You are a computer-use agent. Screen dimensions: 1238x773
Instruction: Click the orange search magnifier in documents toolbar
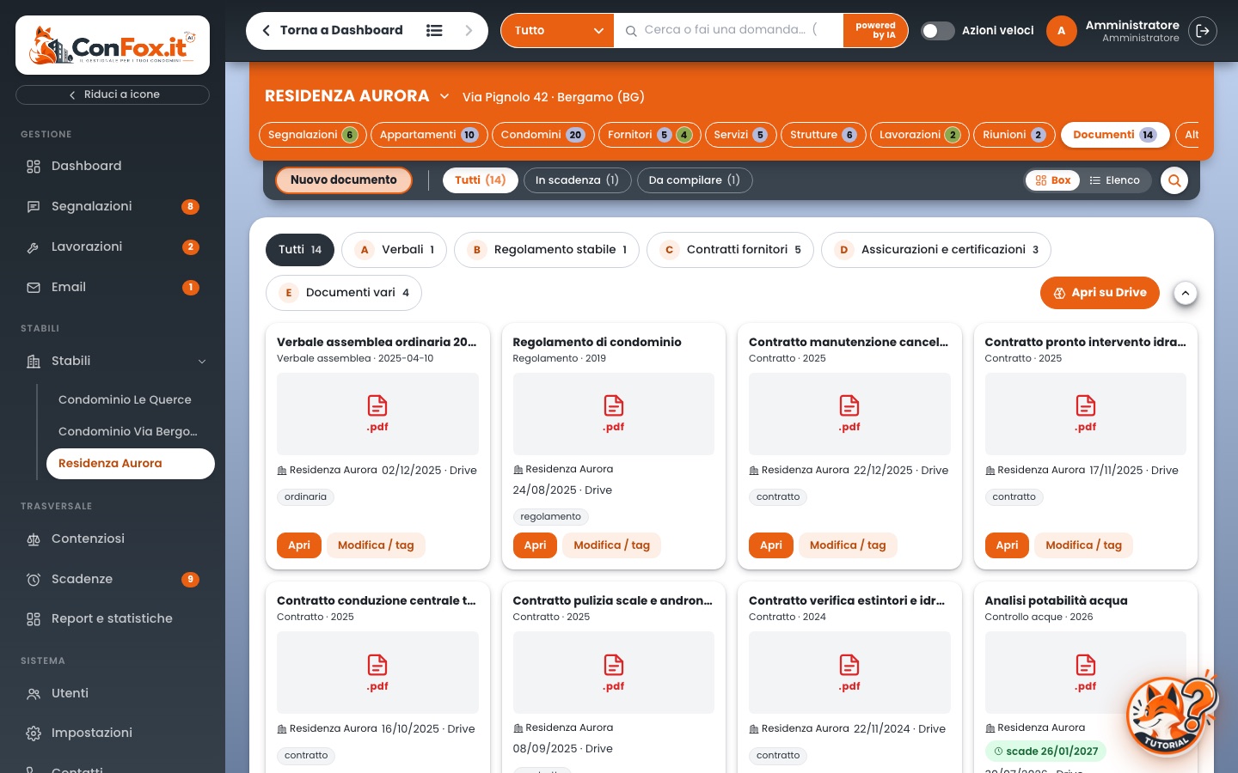click(1174, 180)
